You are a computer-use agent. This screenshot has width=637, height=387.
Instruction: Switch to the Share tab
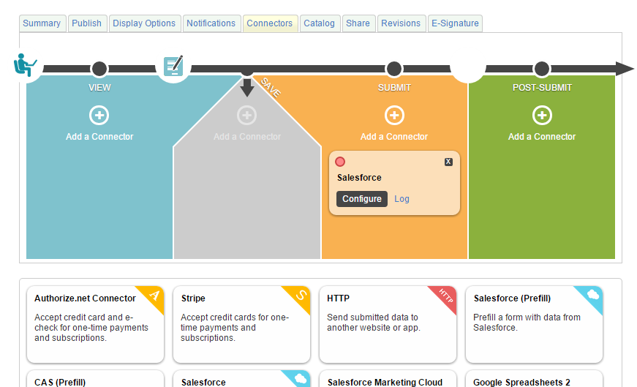(358, 23)
